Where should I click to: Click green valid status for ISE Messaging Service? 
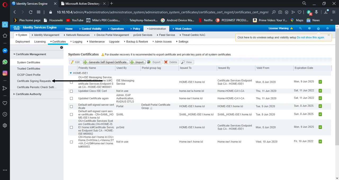(x=320, y=82)
